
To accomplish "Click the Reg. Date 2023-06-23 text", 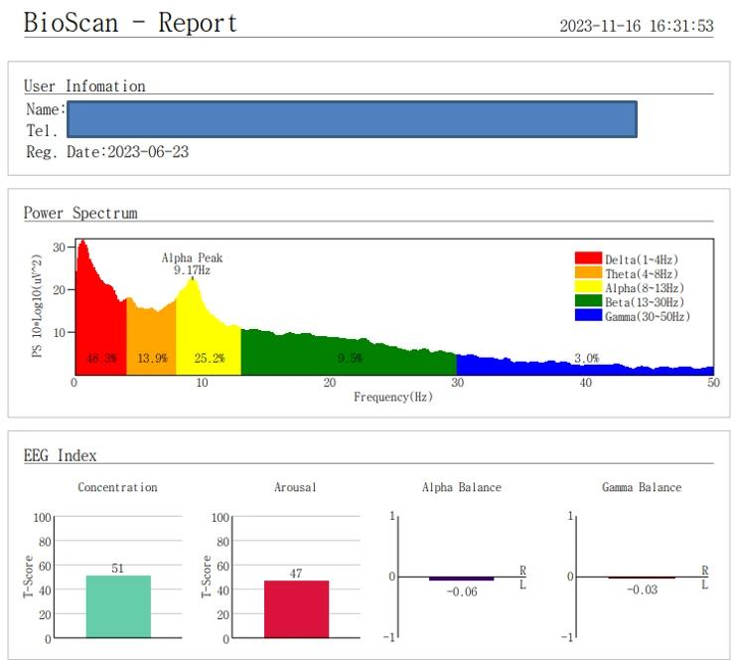I will click(107, 152).
